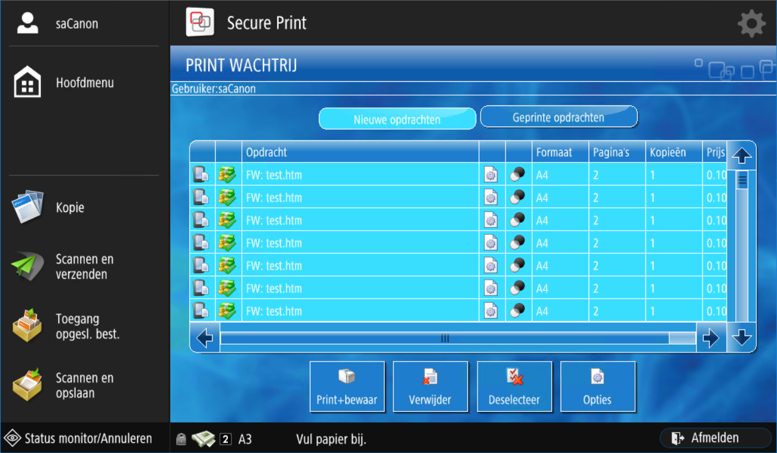Go to Hoofdmenu home icon
777x453 pixels.
click(x=27, y=82)
